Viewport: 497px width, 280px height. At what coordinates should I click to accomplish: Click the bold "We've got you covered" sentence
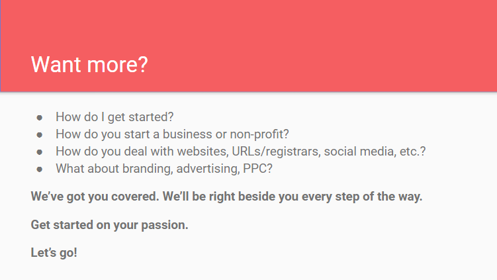point(226,197)
